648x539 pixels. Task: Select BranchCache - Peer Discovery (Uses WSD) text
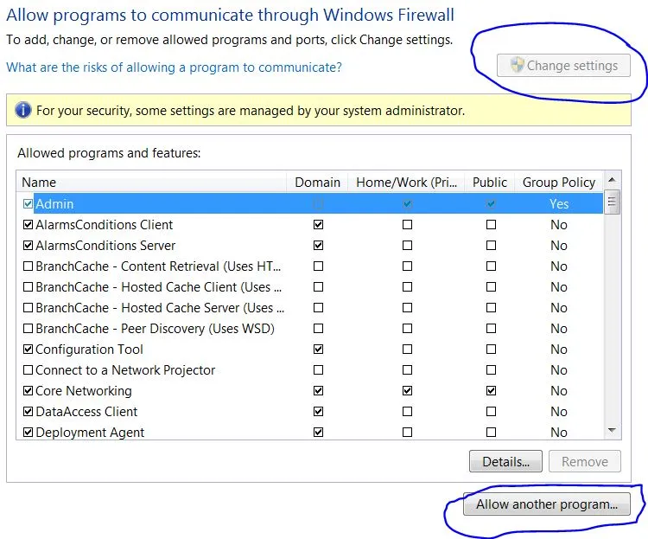tap(155, 328)
